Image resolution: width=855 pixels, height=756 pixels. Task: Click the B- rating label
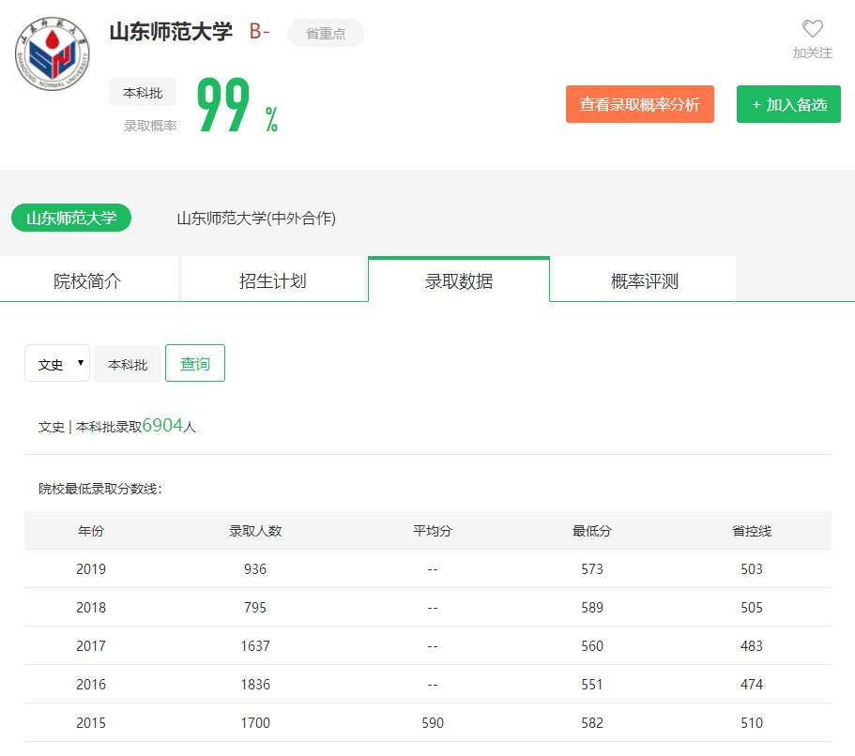tap(259, 31)
